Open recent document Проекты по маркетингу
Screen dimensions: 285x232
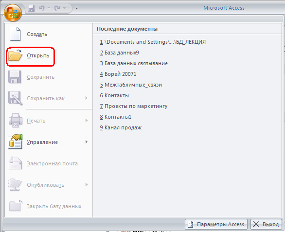pyautogui.click(x=133, y=107)
